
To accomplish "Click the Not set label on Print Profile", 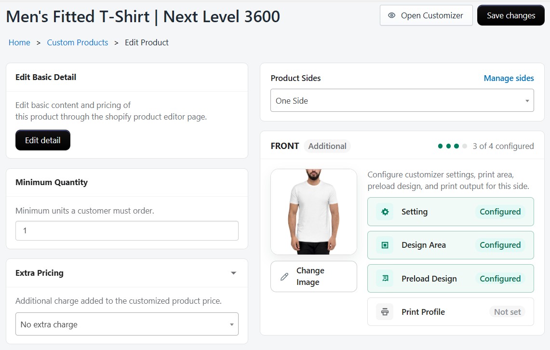I will (x=507, y=312).
